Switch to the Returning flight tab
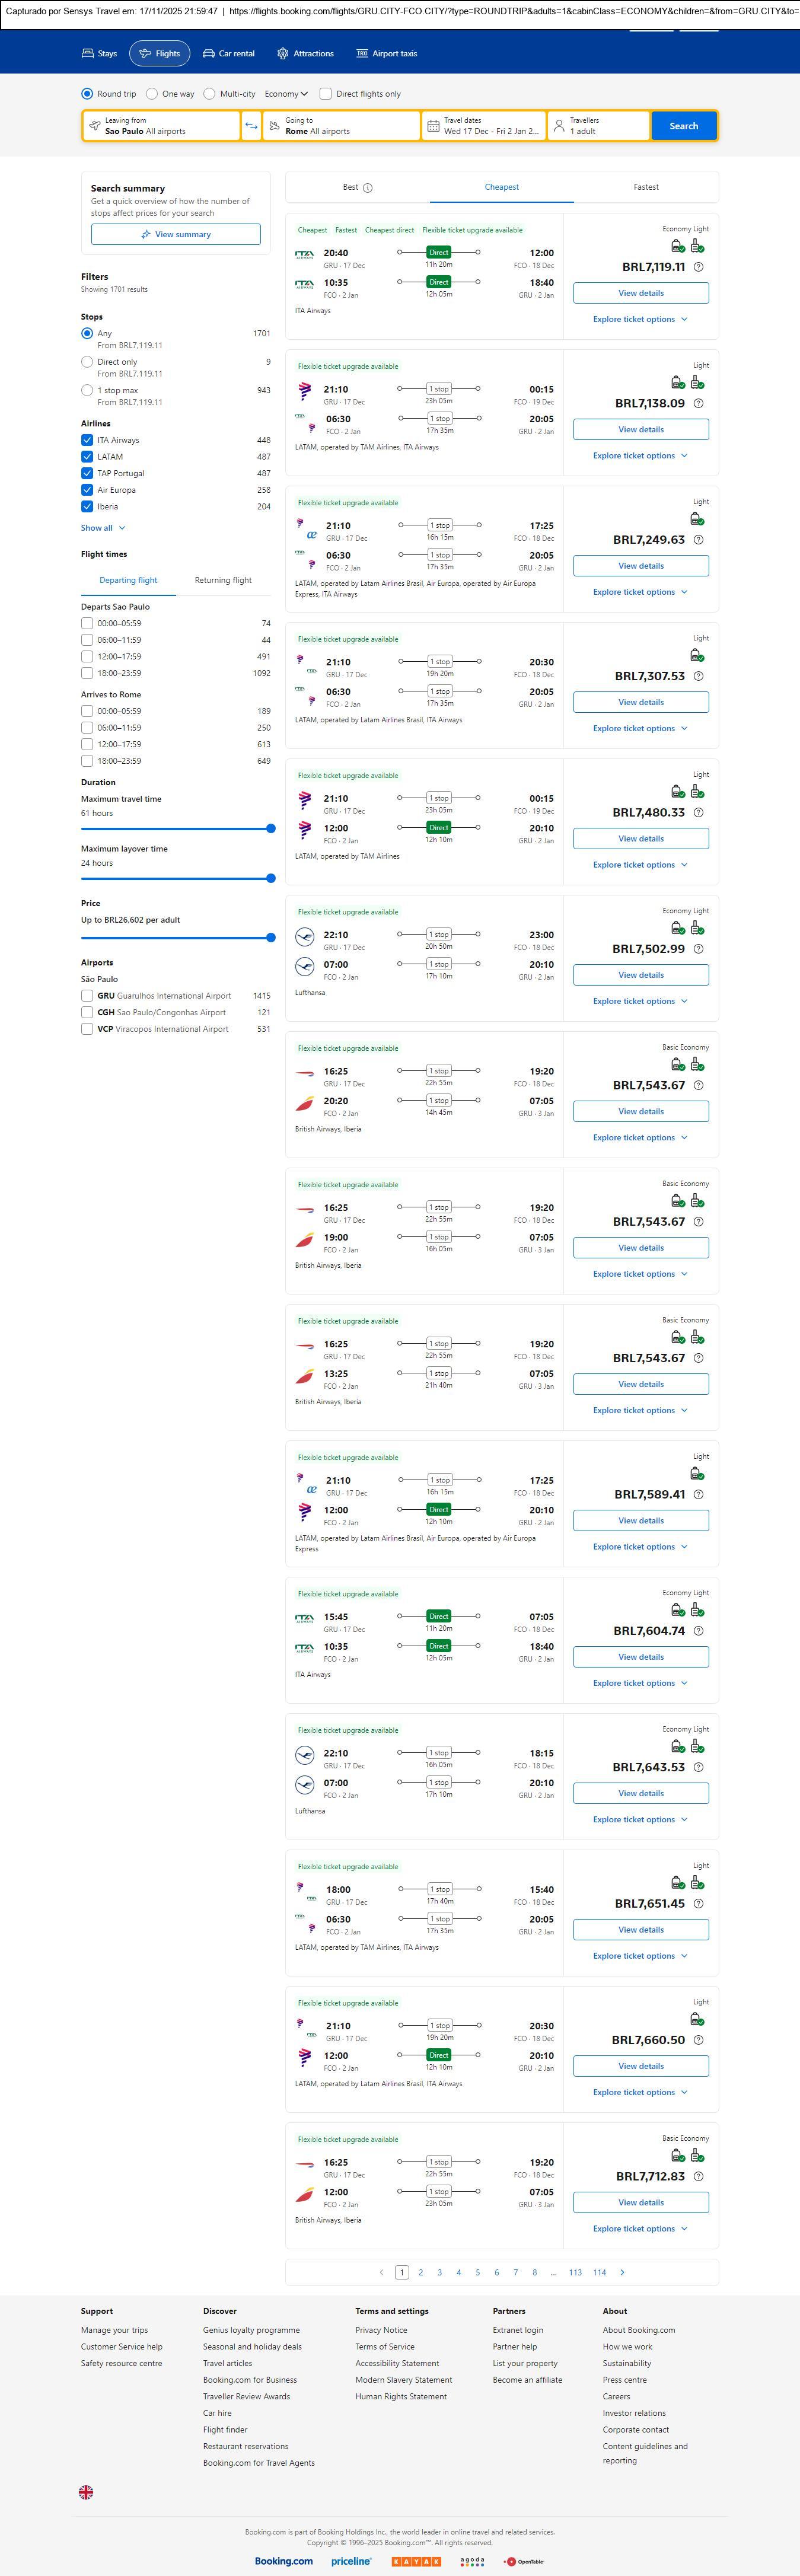The image size is (800, 2576). 223,580
